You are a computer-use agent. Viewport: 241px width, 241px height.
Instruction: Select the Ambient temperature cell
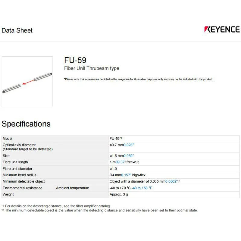(72, 188)
